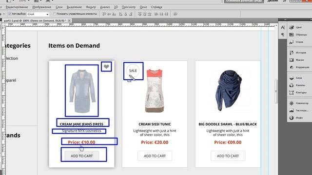Click the vertical canvas scrollbar handle
This screenshot has height=175, width=312.
(x=276, y=91)
